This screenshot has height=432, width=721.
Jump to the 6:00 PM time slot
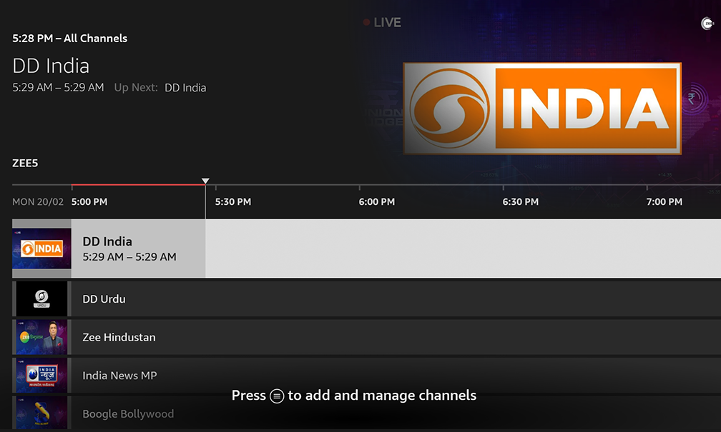pyautogui.click(x=376, y=201)
